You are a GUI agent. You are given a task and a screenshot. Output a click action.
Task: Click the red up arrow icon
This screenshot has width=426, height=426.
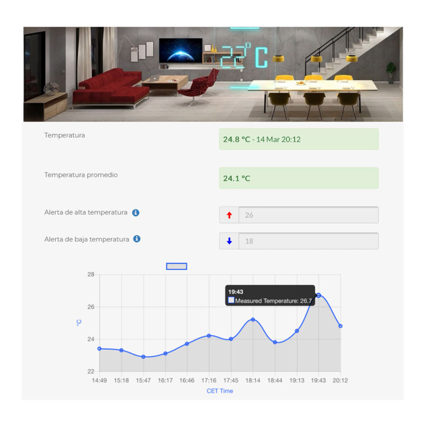[x=230, y=215]
